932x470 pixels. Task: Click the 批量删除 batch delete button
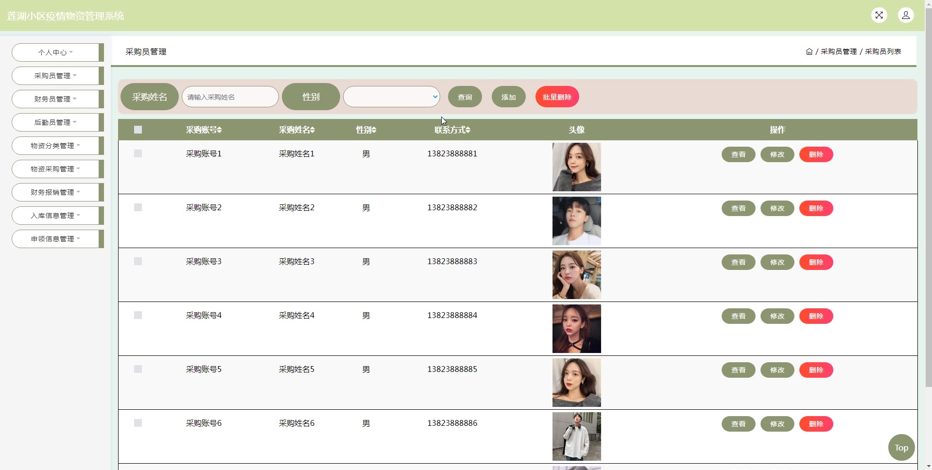click(x=557, y=97)
